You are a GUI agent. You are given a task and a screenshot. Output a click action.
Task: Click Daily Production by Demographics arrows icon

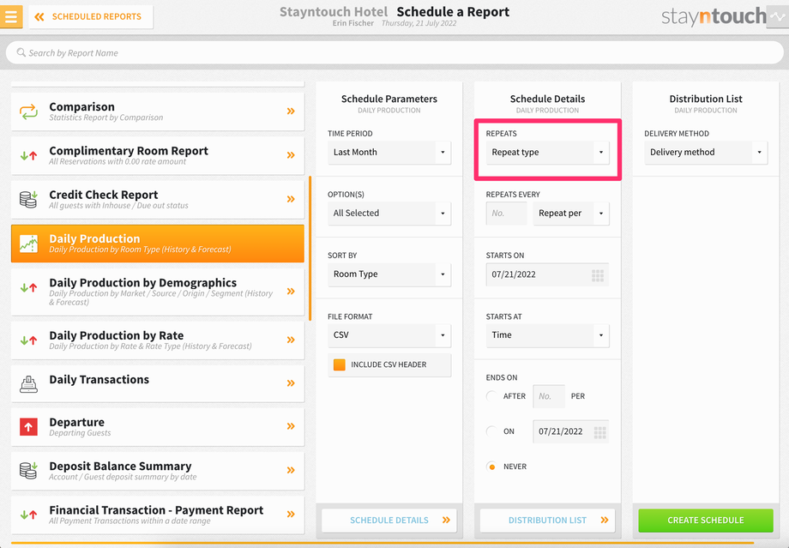tap(28, 288)
